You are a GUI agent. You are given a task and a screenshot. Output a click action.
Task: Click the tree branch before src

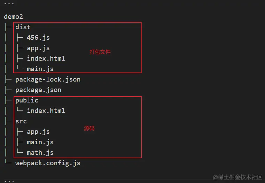[8, 121]
